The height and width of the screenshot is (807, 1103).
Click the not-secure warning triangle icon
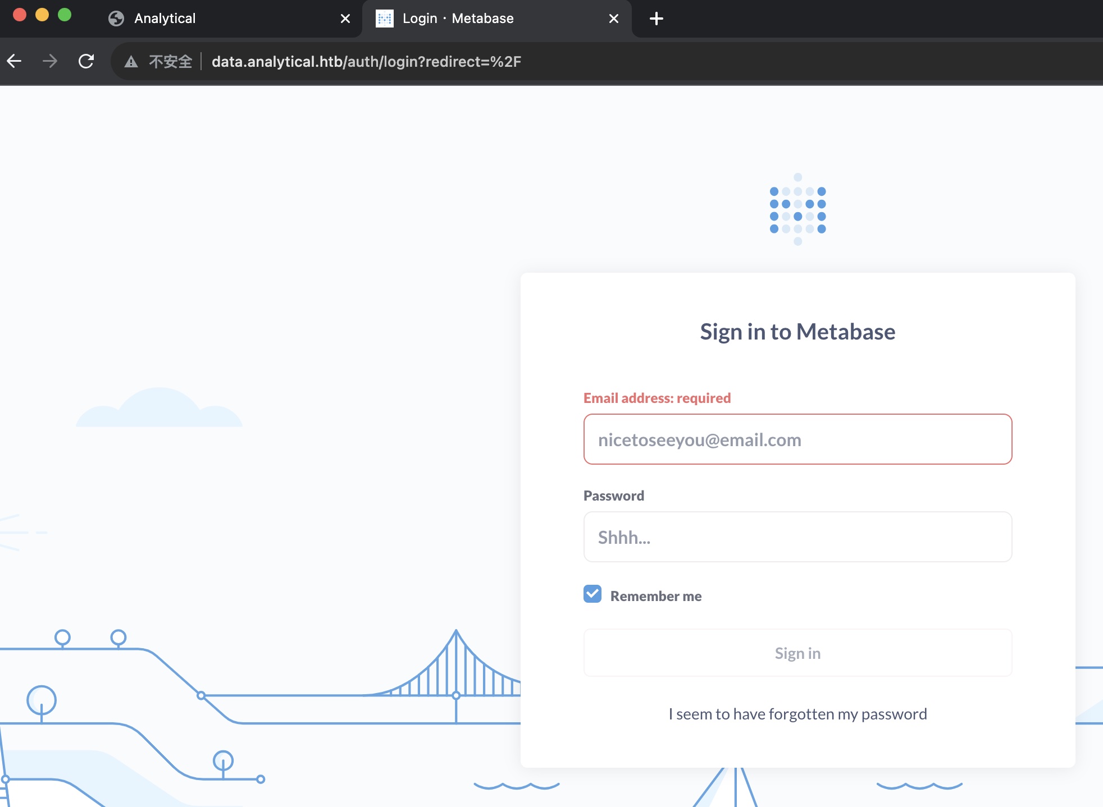131,62
